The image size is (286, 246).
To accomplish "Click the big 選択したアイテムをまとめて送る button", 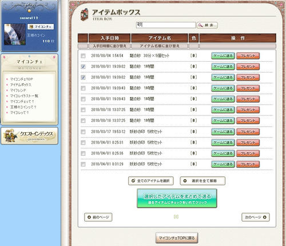I will point(177,199).
